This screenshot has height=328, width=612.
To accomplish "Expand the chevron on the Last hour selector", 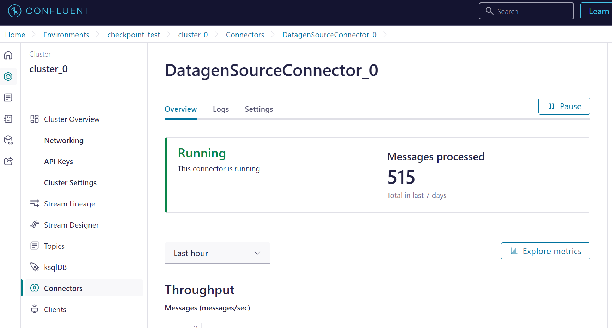I will click(x=257, y=253).
